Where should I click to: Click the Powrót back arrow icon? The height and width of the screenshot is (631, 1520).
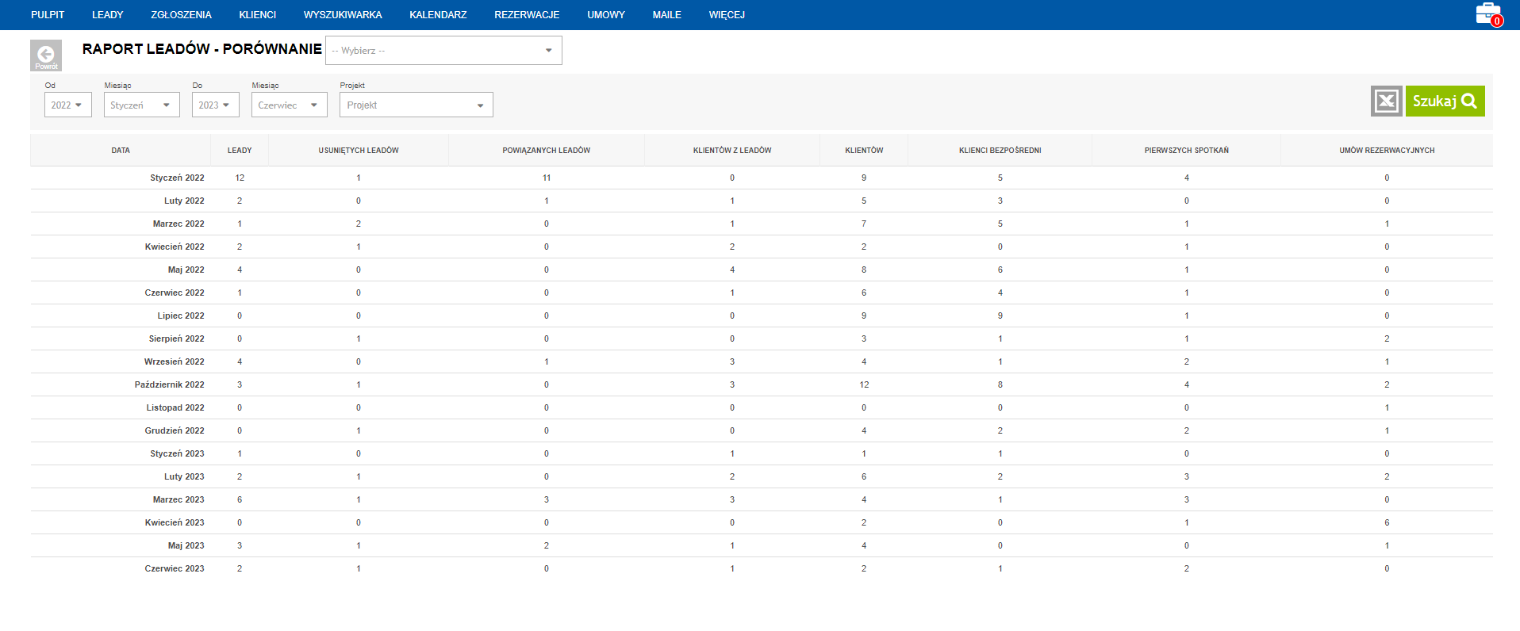tap(46, 55)
